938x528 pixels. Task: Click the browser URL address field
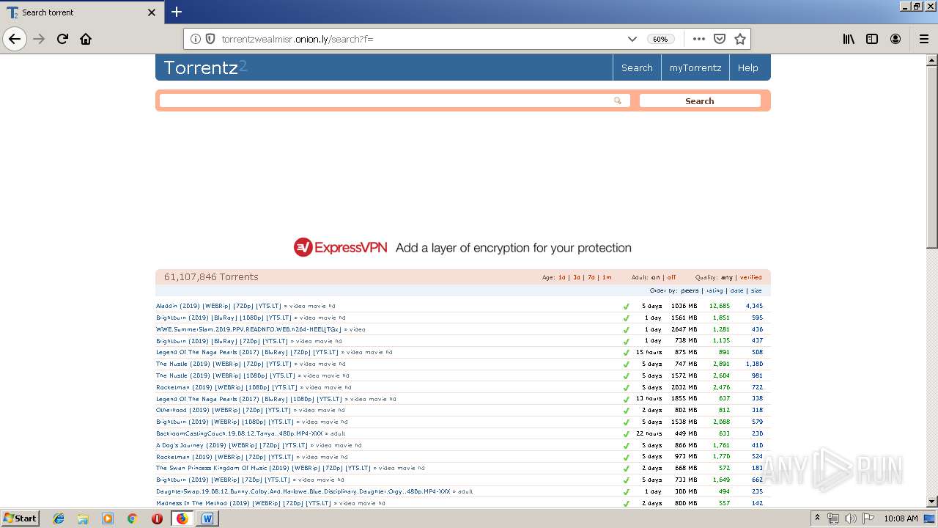pos(420,39)
